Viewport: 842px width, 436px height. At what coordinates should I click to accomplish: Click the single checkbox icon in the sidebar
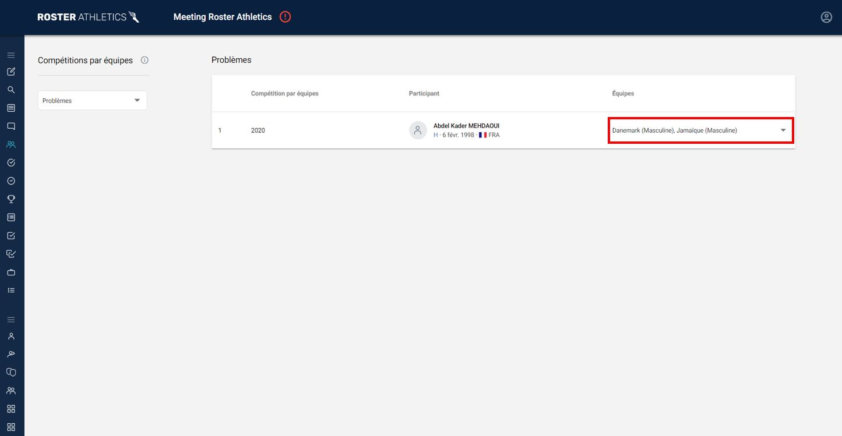11,236
